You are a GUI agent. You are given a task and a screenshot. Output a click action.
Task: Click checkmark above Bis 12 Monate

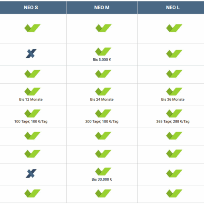(32, 92)
